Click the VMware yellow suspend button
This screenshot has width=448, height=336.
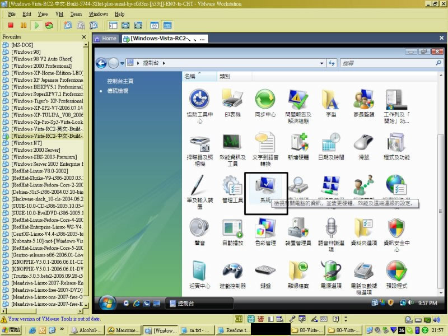(x=24, y=25)
